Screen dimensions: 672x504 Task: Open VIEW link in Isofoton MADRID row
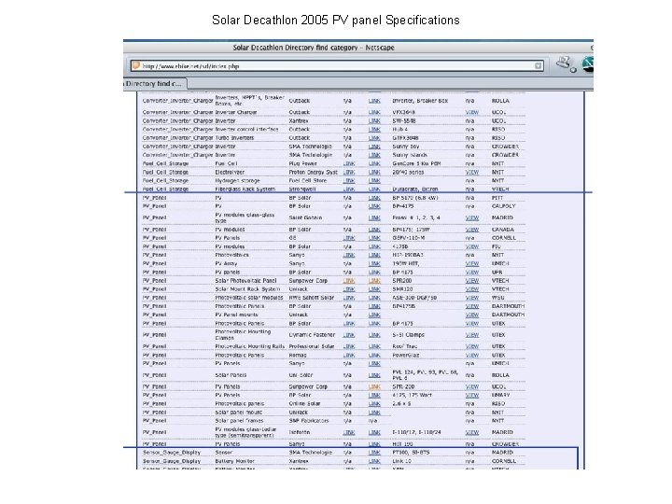(x=472, y=432)
